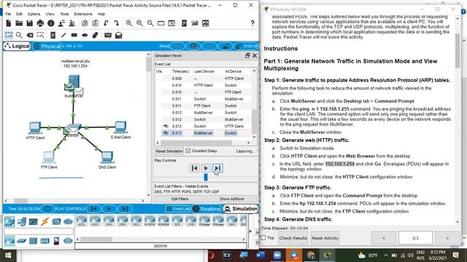467x262 pixels.
Task: Switch to Physical workspace view
Action: coord(47,47)
